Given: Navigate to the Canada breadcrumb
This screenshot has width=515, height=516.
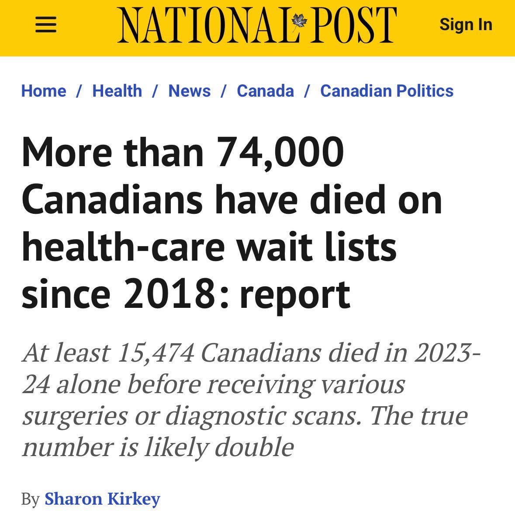Looking at the screenshot, I should [x=265, y=91].
